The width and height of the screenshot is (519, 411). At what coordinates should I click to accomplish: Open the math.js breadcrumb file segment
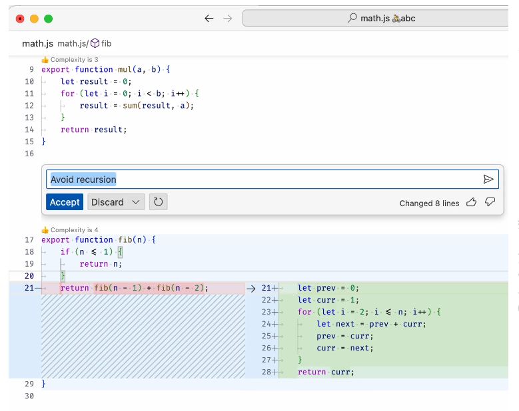[x=73, y=43]
